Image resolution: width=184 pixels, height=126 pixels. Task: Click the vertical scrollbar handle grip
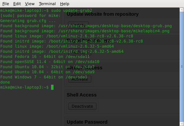pos(182,67)
